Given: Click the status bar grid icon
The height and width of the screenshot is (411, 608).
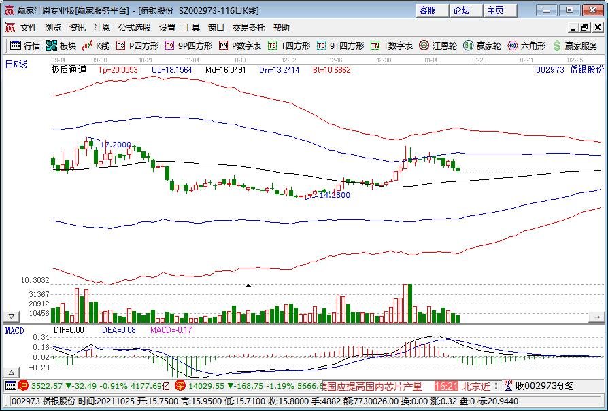Looking at the screenshot, I should tap(10, 385).
